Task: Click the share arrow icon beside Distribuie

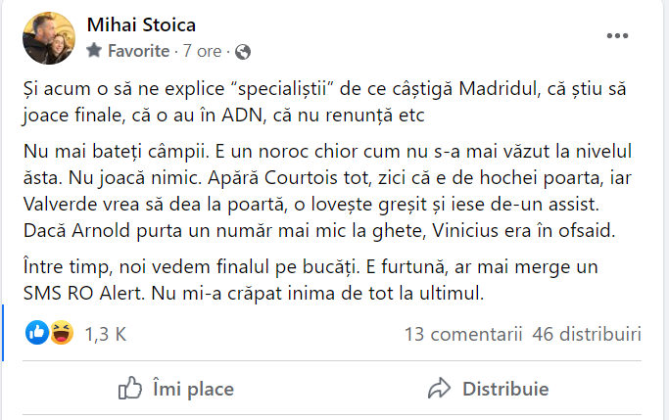Action: pos(440,389)
